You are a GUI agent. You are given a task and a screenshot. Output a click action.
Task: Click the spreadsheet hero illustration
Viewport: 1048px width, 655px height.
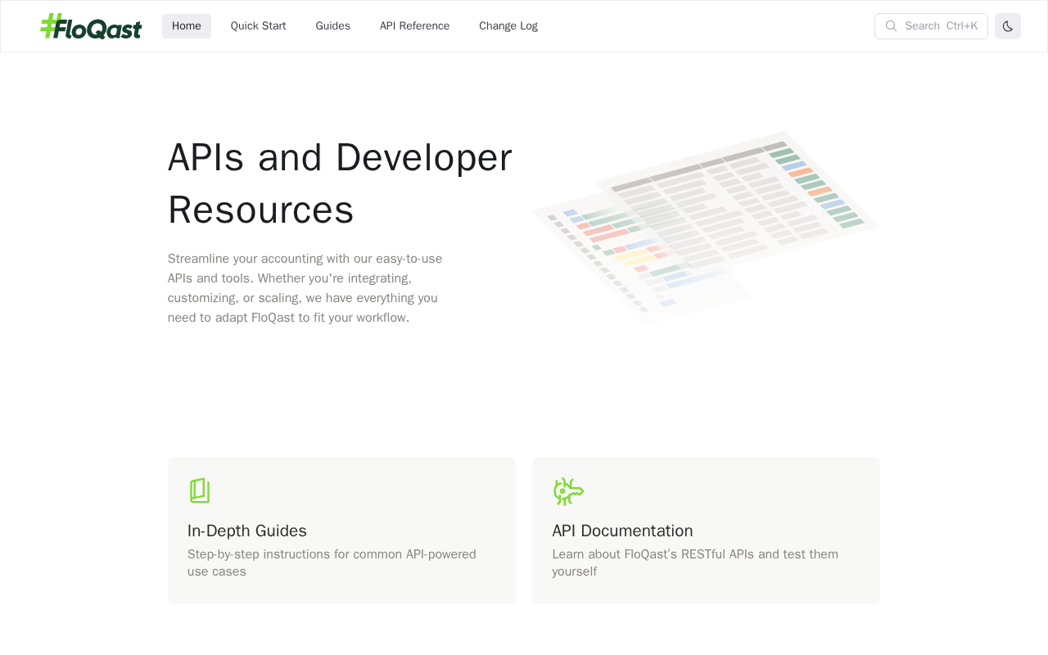[x=705, y=225]
